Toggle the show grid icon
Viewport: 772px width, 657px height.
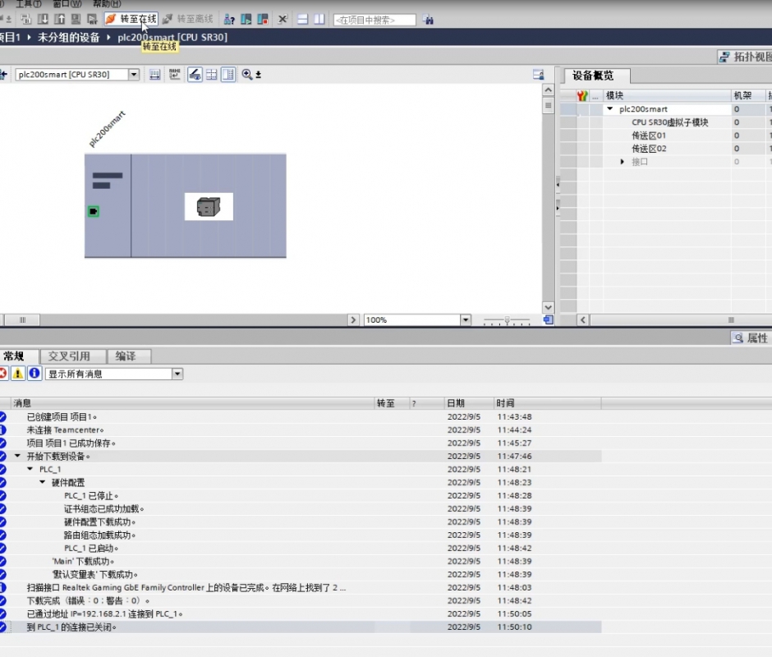coord(212,75)
